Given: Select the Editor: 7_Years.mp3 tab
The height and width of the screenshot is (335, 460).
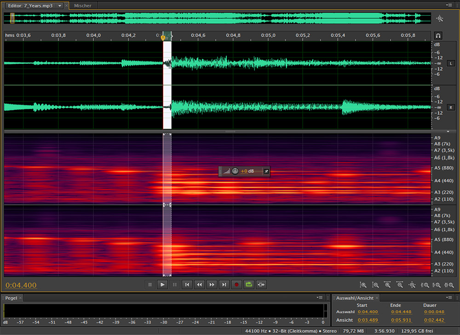Looking at the screenshot, I should coord(30,6).
